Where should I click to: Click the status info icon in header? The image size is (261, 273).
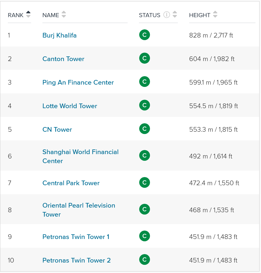[x=167, y=15]
